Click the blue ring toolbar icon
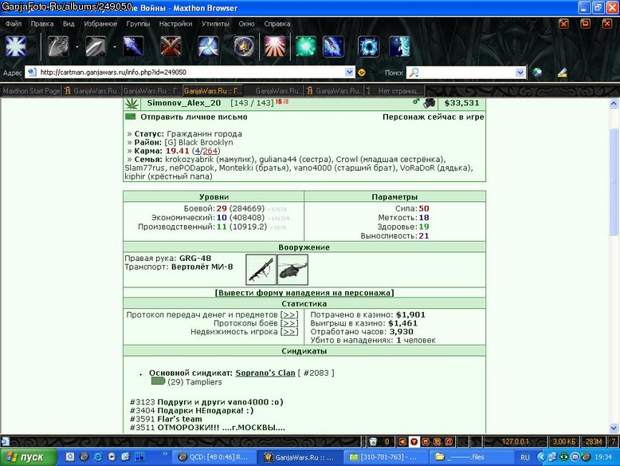 click(368, 47)
